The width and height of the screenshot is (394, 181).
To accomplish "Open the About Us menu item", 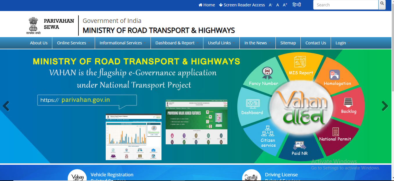I will (39, 43).
